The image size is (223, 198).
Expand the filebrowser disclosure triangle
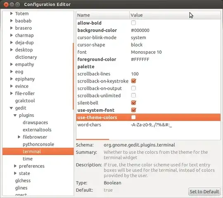tap(19, 137)
